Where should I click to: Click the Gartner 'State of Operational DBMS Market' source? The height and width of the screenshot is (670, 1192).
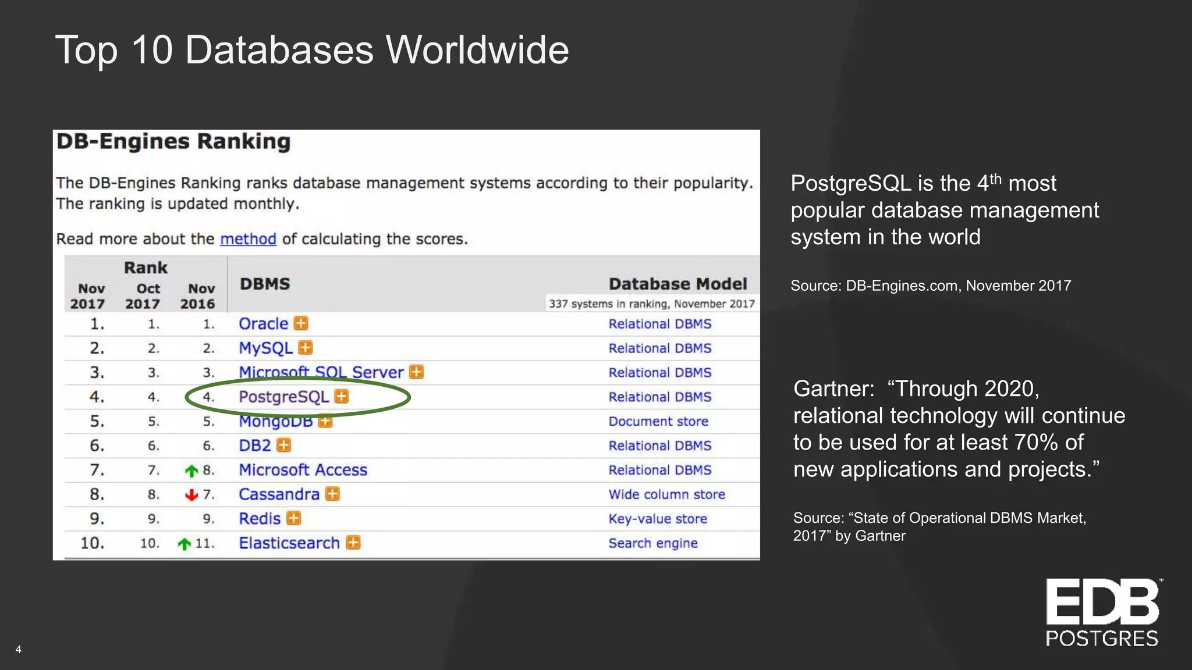coord(939,527)
